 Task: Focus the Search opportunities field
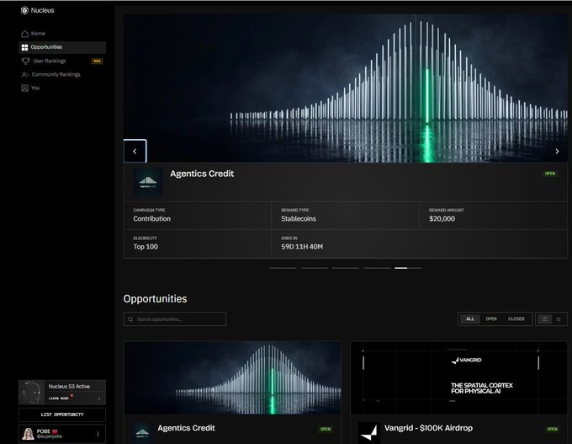click(175, 319)
